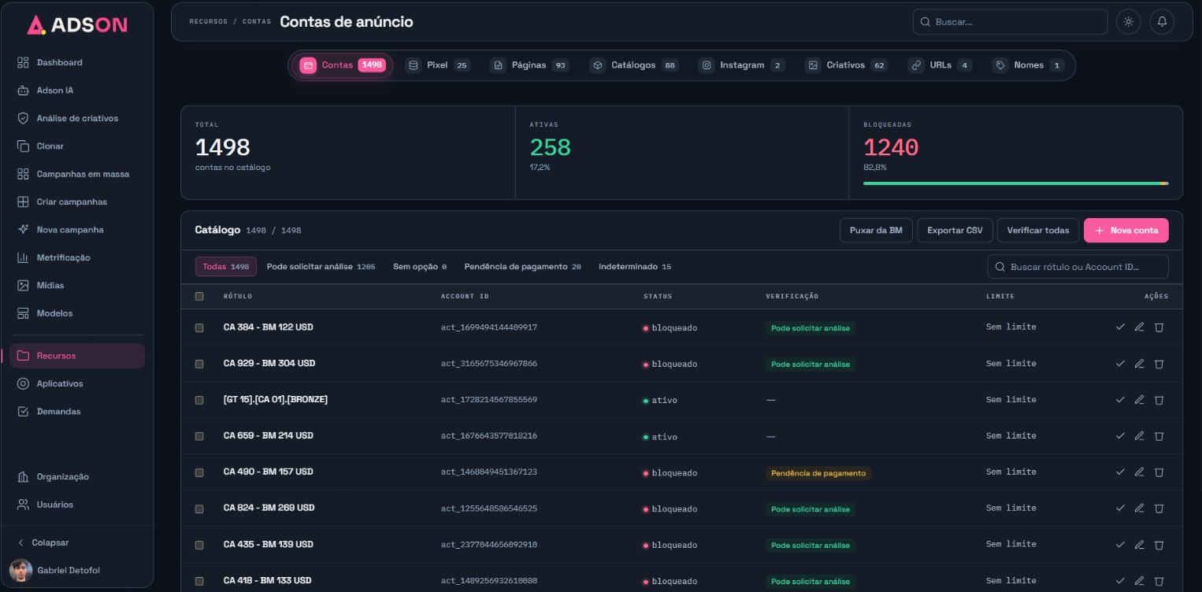Open Mídias in sidebar
Image resolution: width=1202 pixels, height=592 pixels.
pos(77,286)
